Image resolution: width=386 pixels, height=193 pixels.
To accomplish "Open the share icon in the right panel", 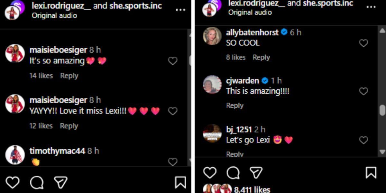I will tap(256, 172).
